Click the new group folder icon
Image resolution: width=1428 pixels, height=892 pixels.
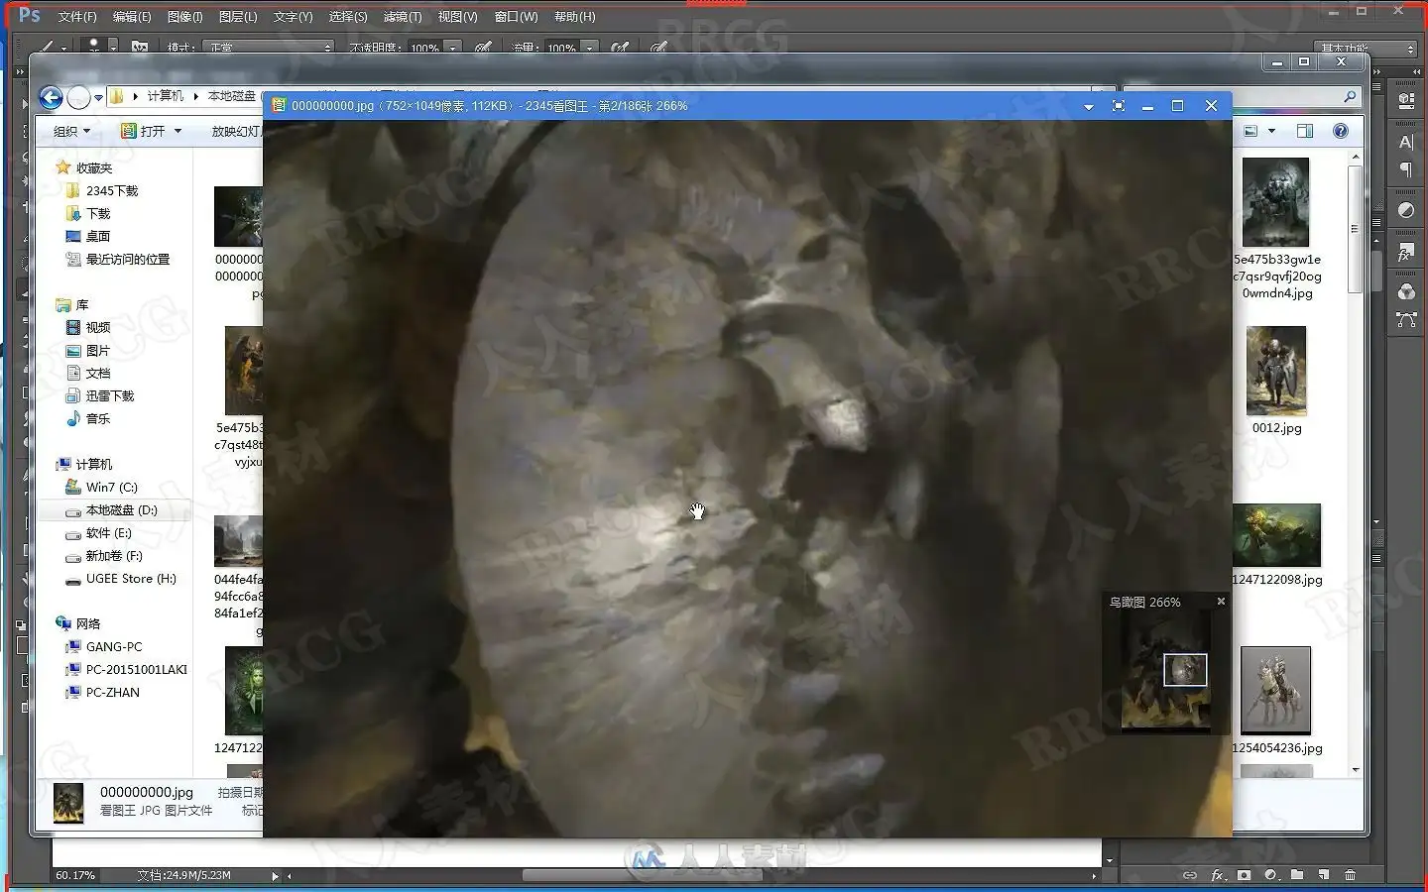pyautogui.click(x=1297, y=875)
